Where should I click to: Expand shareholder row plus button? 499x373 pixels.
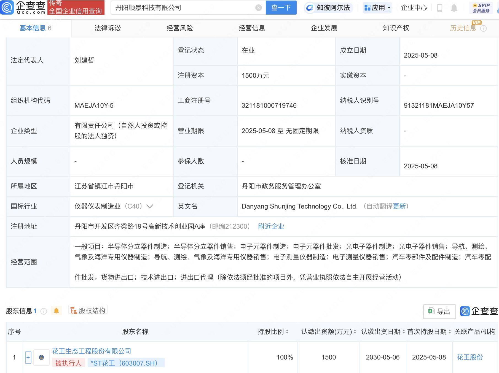tap(28, 357)
